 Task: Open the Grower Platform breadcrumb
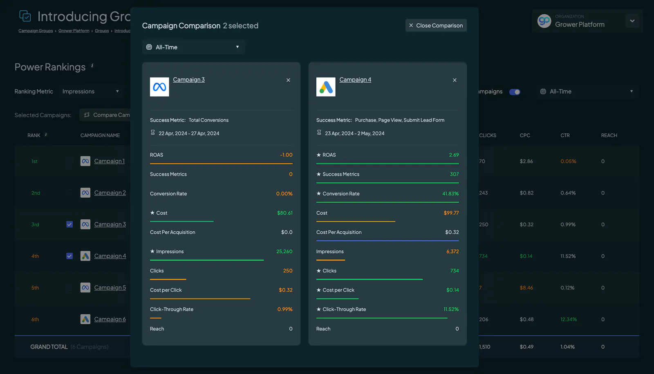click(x=74, y=31)
